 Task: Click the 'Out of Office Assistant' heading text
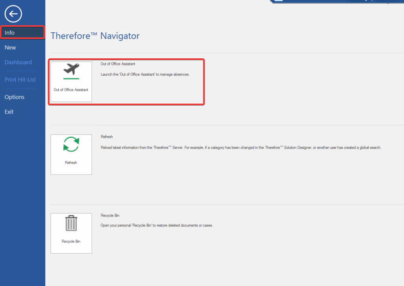point(118,64)
